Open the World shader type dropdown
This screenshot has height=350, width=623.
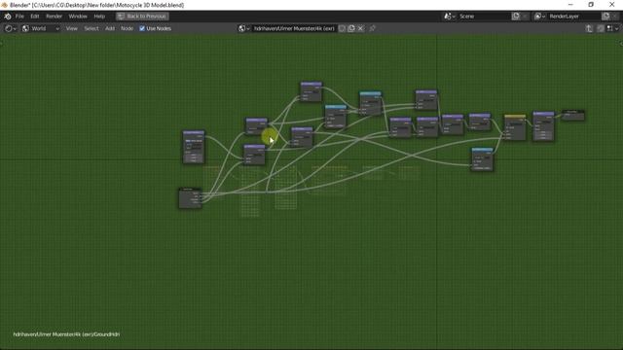(x=41, y=28)
